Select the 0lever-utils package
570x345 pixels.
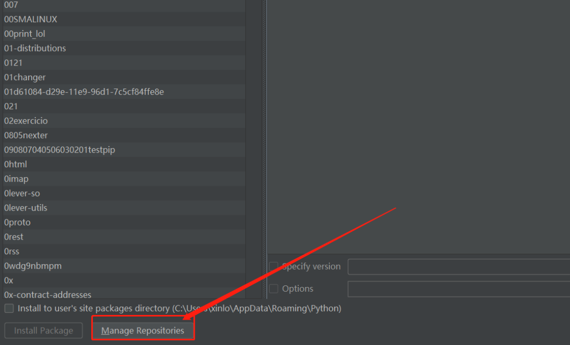click(26, 208)
